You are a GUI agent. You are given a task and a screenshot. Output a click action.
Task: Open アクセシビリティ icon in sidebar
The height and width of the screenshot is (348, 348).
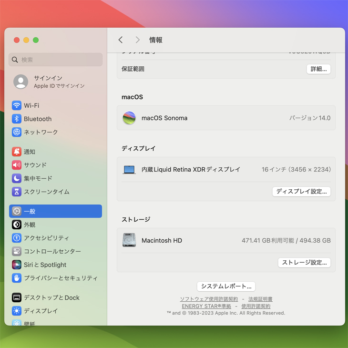coord(17,238)
